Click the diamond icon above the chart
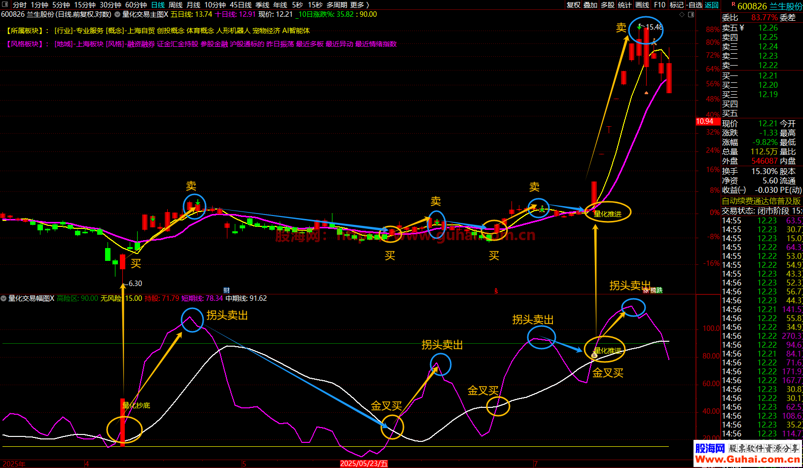803x468 pixels. pyautogui.click(x=682, y=14)
